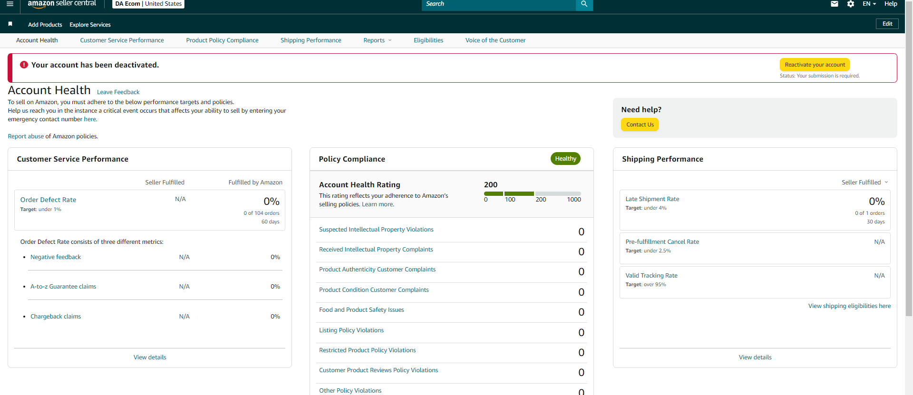Open A-to-z Guarantee claims link
This screenshot has width=913, height=395.
tap(63, 287)
